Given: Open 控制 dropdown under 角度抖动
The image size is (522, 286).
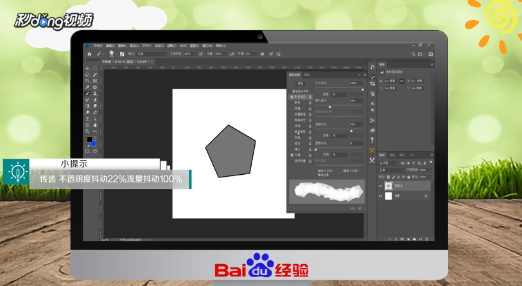Looking at the screenshot, I should coord(340,136).
